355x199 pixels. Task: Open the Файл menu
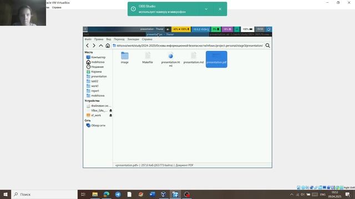(x=88, y=39)
